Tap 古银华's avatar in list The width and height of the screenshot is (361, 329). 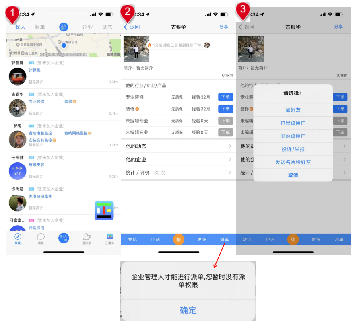(x=17, y=108)
